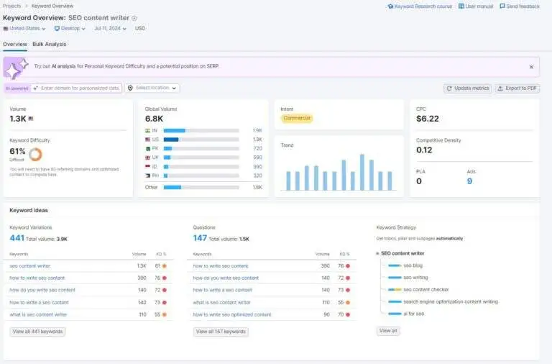This screenshot has height=364, width=552.
Task: Click the Send feedback chat icon
Action: pos(502,6)
